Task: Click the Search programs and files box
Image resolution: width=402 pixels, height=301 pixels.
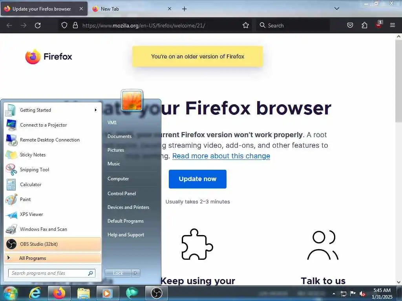Action: tap(51, 273)
